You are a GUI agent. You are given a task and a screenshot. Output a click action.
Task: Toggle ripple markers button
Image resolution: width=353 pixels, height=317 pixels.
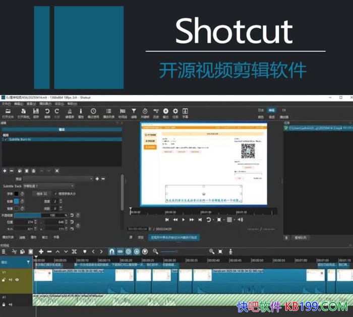pos(145,251)
